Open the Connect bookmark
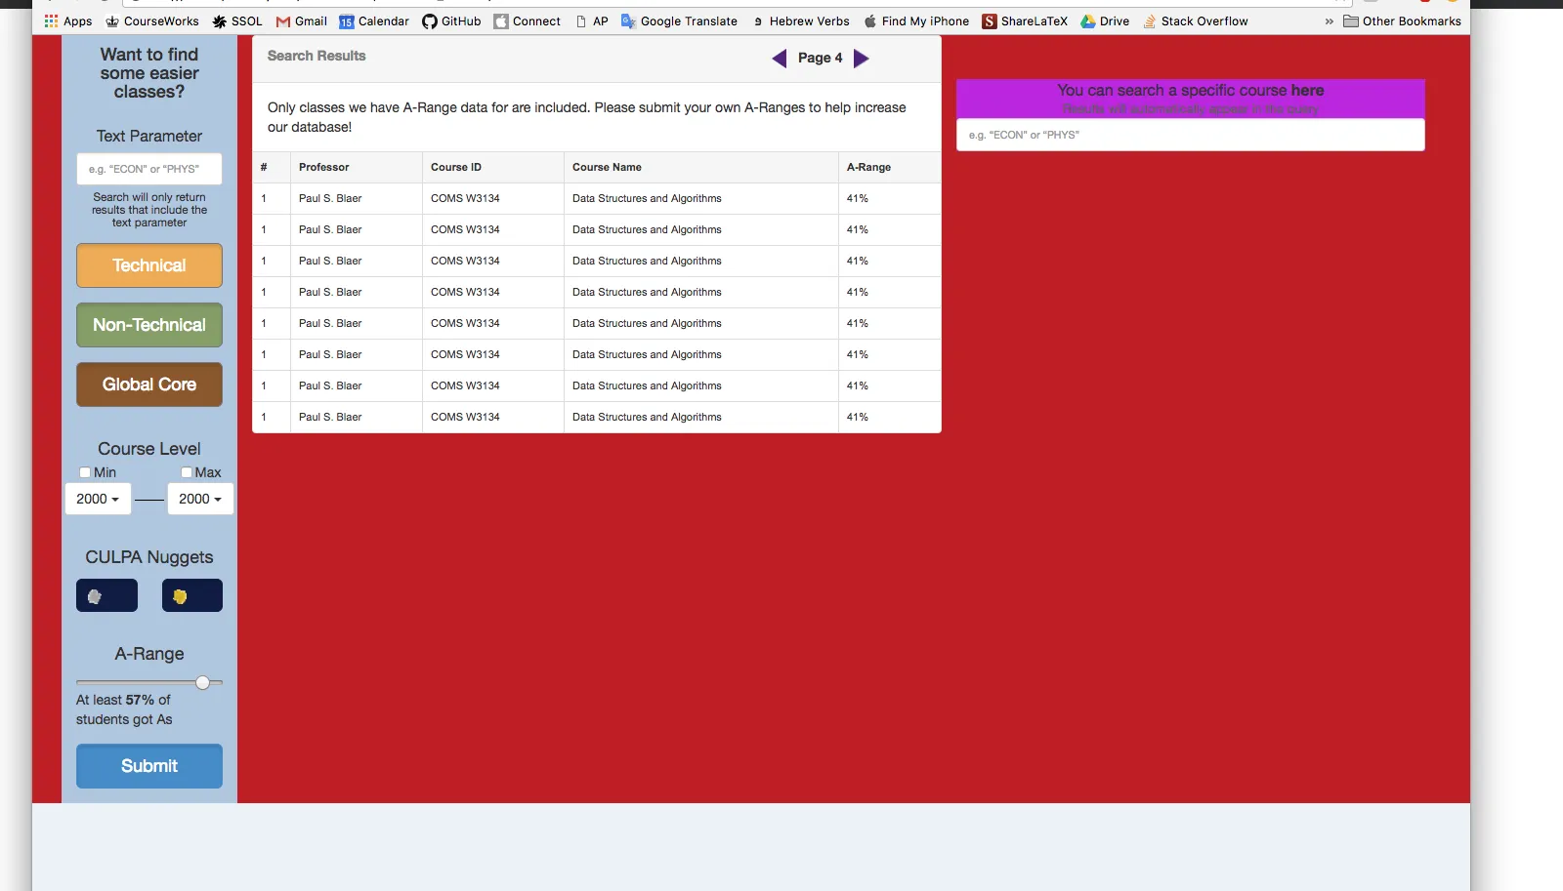Image resolution: width=1563 pixels, height=891 pixels. point(528,20)
